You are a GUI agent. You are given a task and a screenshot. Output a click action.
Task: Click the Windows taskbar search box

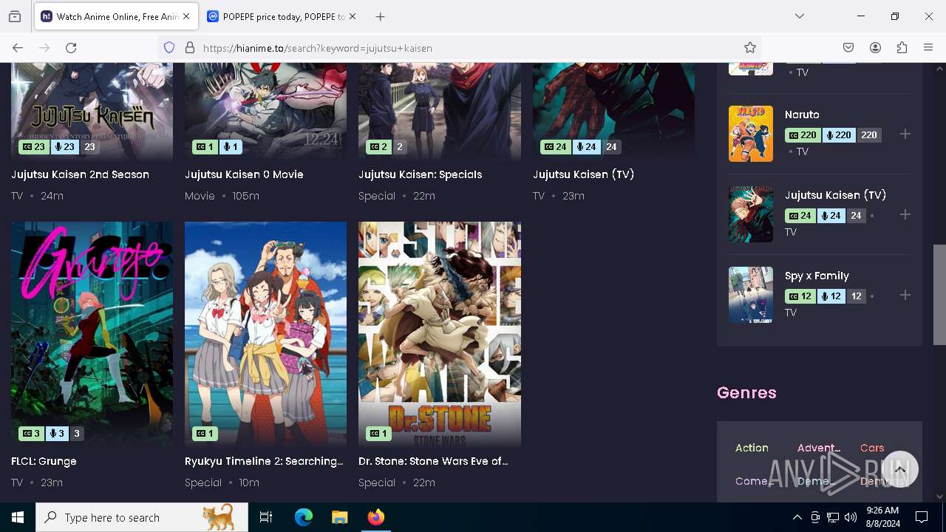pos(142,517)
